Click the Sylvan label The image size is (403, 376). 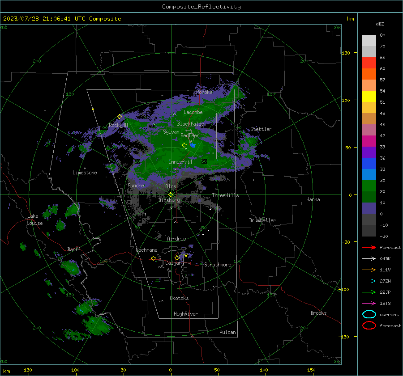(171, 132)
